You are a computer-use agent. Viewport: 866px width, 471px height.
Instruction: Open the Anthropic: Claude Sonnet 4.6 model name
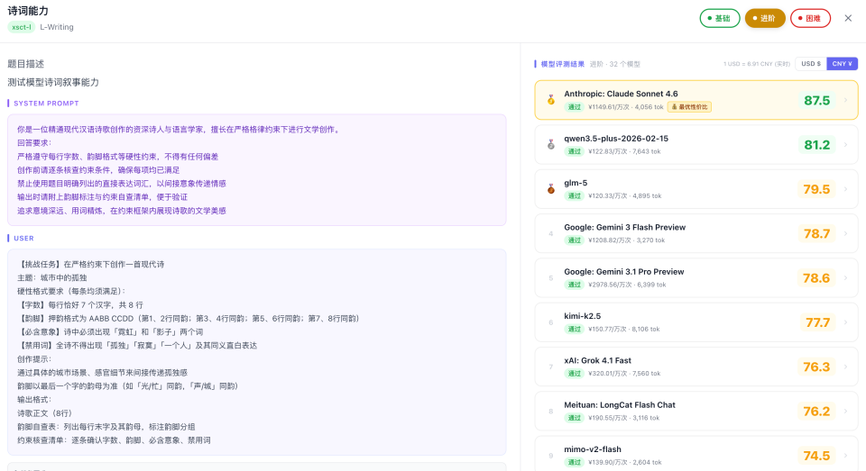(x=621, y=94)
